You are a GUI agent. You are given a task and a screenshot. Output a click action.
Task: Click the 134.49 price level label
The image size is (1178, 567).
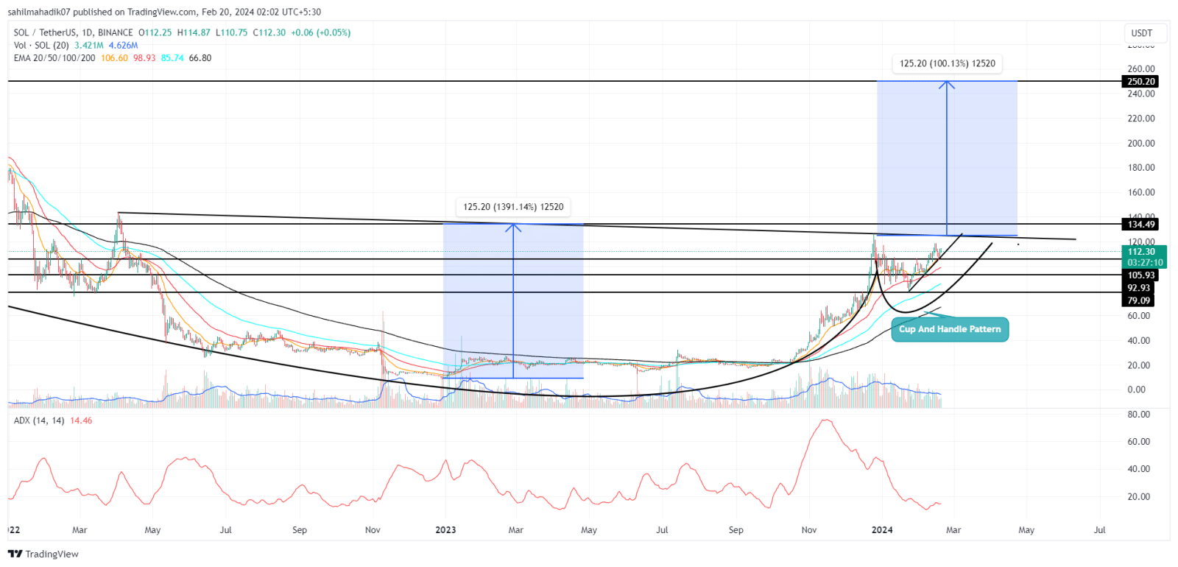[x=1140, y=224]
